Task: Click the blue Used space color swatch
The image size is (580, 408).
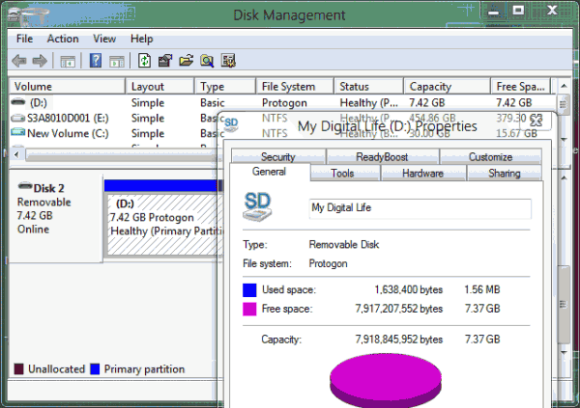Action: click(249, 290)
